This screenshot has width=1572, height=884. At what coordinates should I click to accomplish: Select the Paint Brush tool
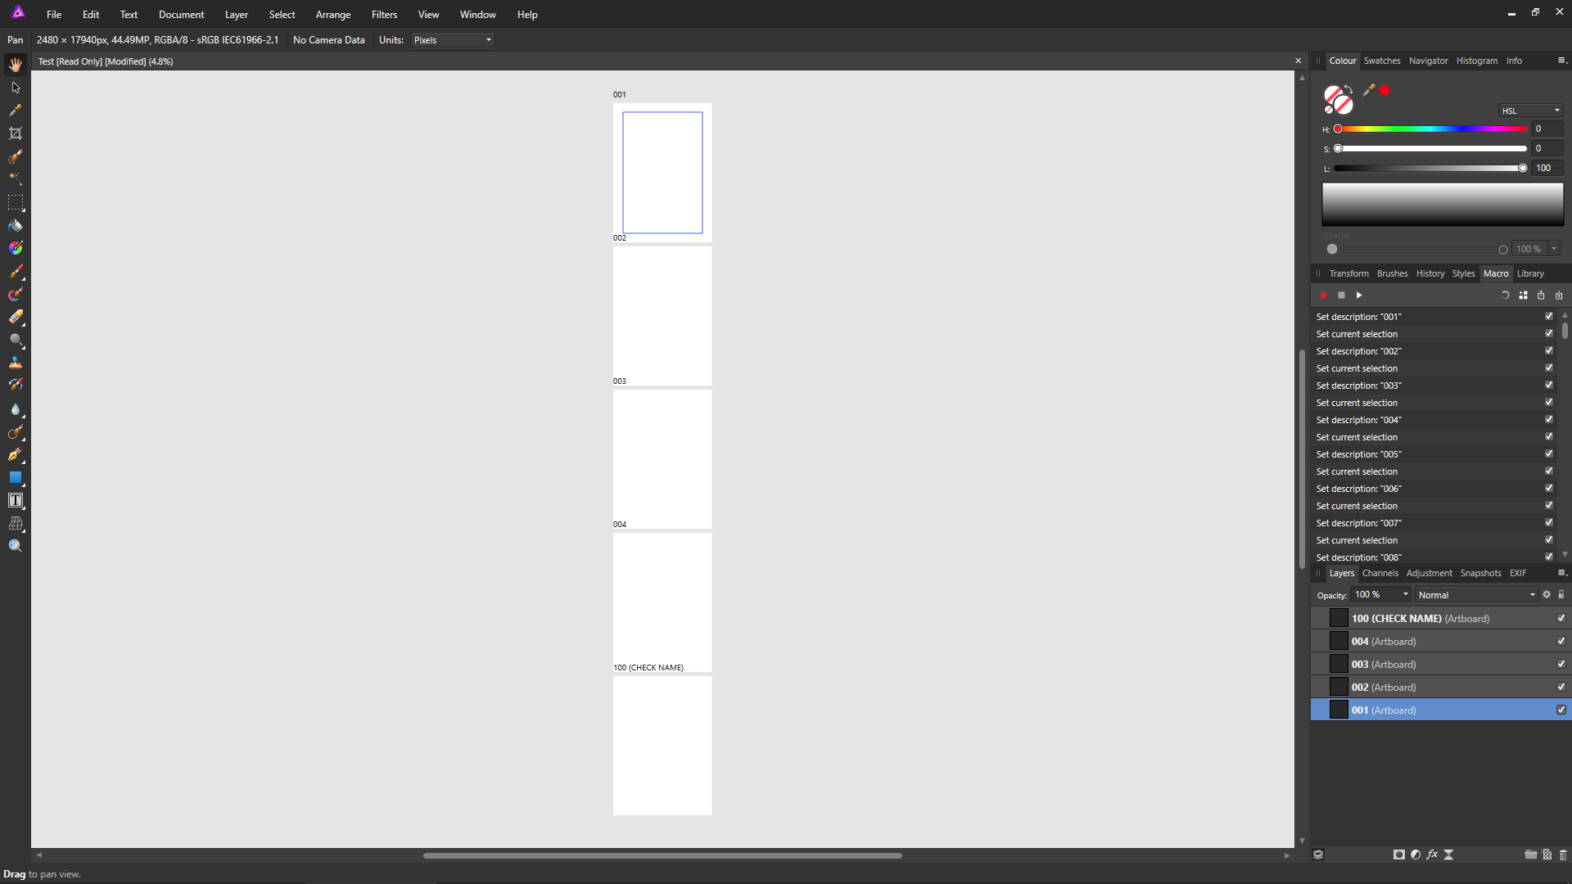[x=16, y=271]
